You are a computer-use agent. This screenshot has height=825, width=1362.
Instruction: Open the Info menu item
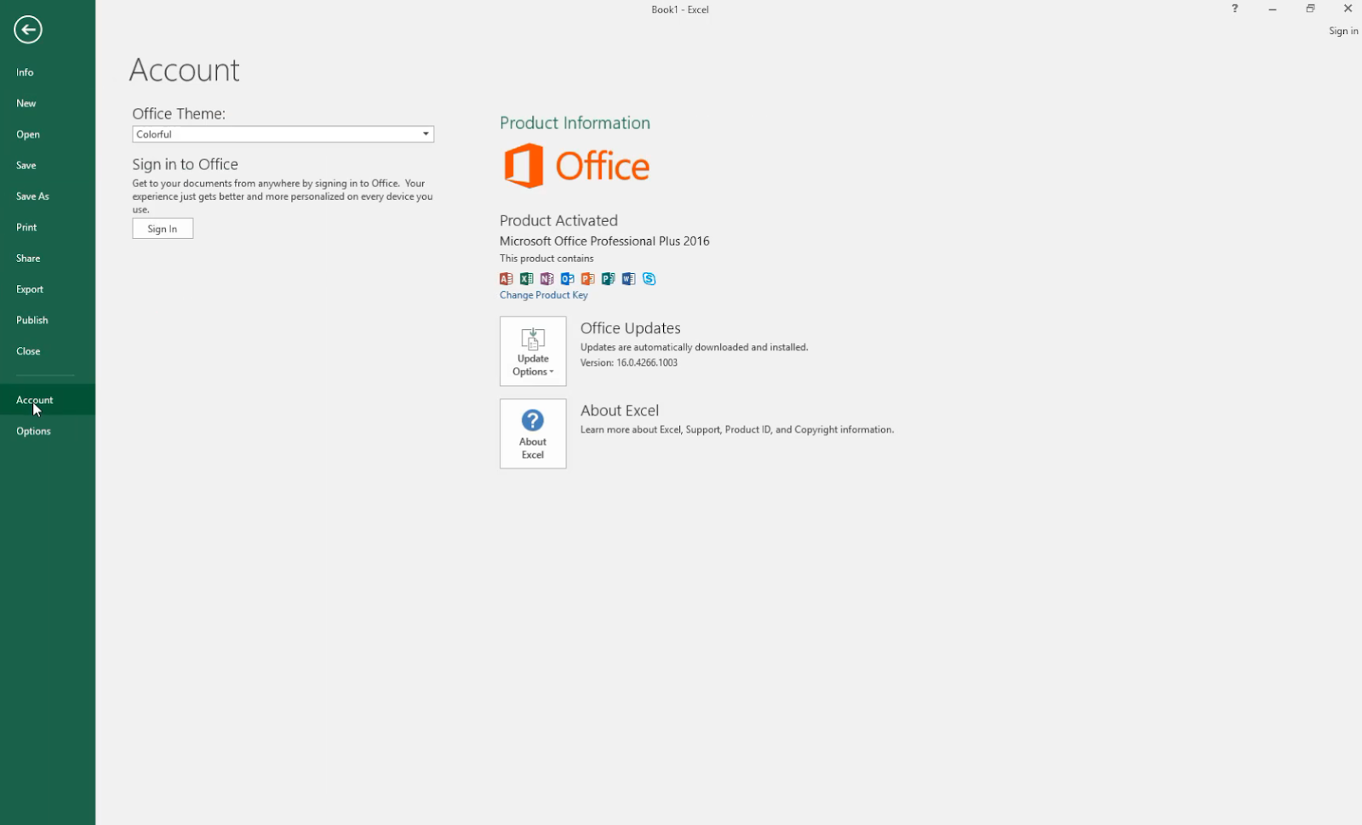coord(24,71)
